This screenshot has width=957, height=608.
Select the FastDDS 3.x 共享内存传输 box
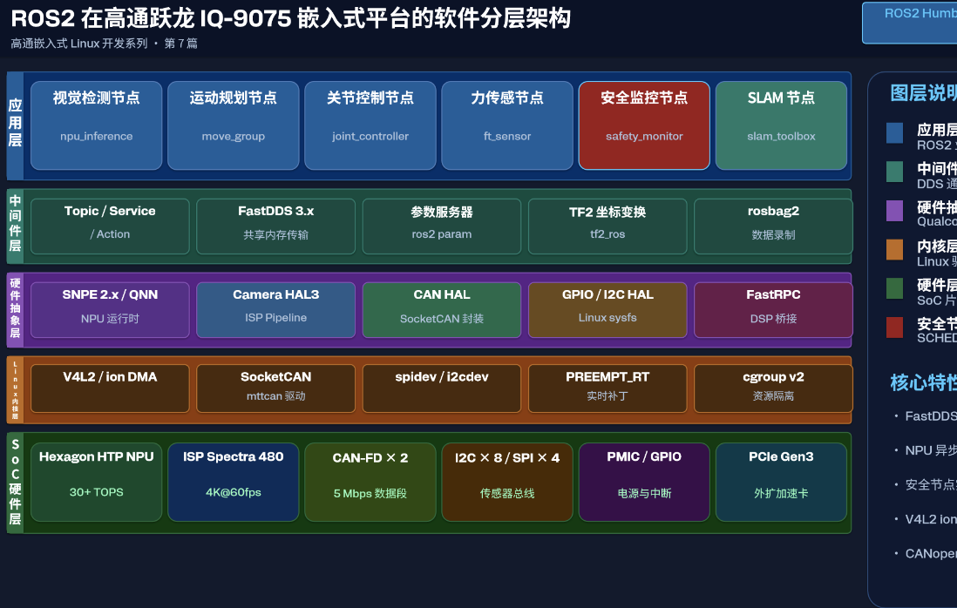pos(276,226)
